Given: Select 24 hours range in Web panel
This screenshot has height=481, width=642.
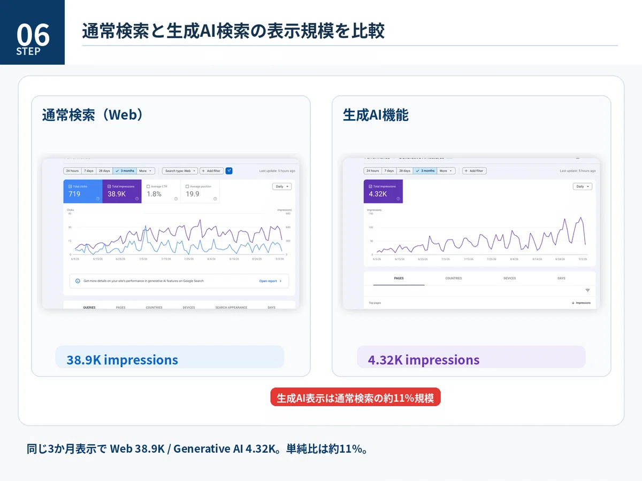Looking at the screenshot, I should [72, 171].
